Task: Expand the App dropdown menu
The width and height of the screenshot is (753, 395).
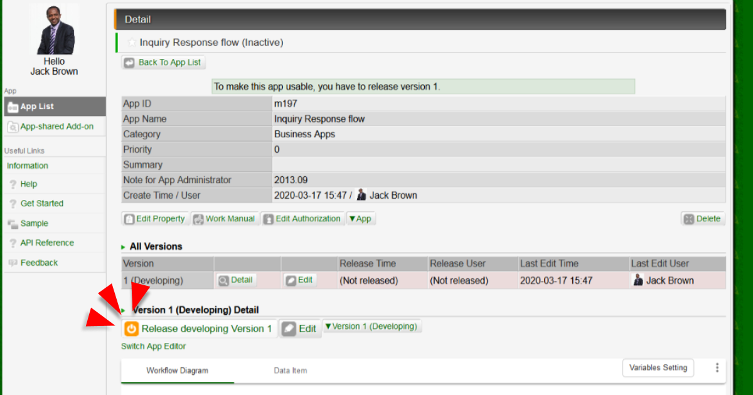Action: 360,219
